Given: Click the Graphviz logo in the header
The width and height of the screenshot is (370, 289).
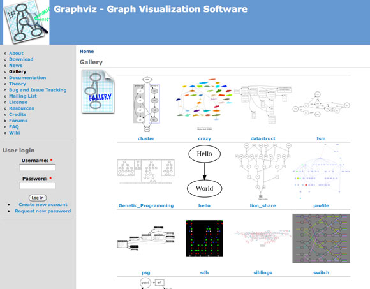Looking at the screenshot, I should coord(26,22).
